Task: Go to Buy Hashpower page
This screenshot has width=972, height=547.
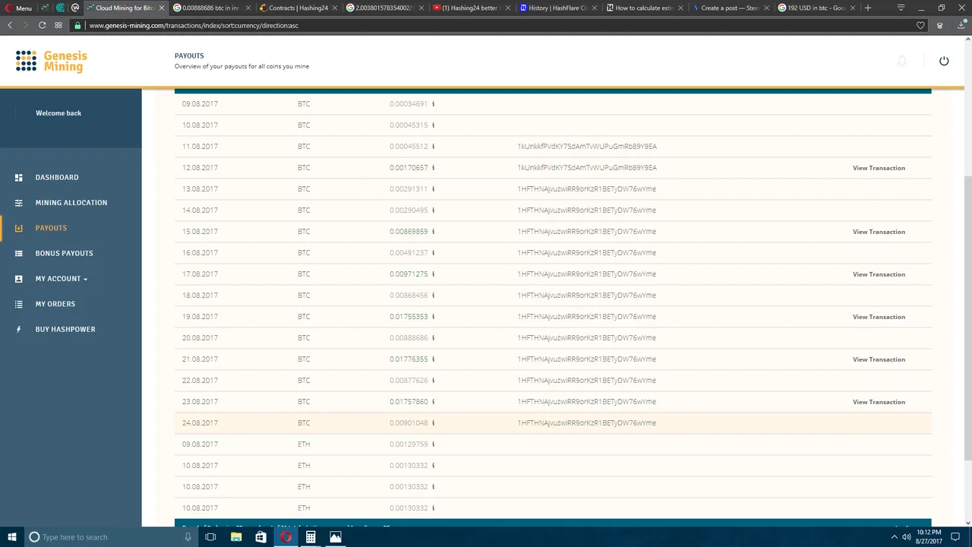Action: point(65,329)
